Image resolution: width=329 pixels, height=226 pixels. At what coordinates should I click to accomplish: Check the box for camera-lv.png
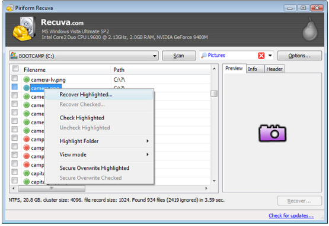pyautogui.click(x=14, y=78)
